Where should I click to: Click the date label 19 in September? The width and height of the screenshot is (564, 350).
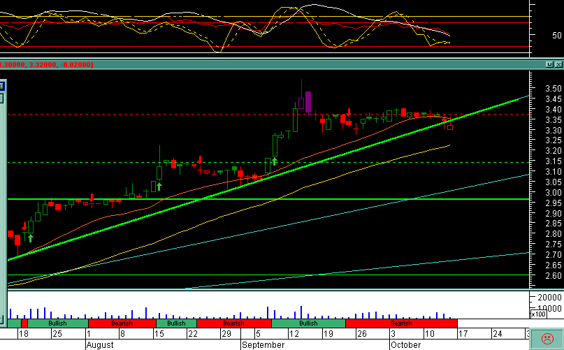[x=328, y=333]
